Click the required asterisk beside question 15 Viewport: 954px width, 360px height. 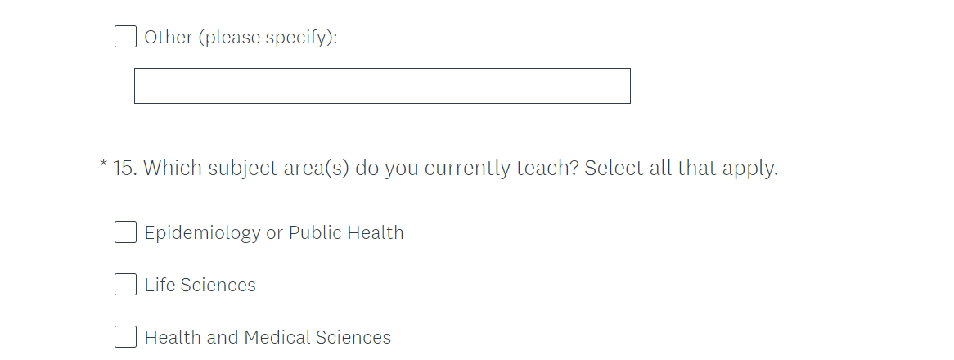104,166
